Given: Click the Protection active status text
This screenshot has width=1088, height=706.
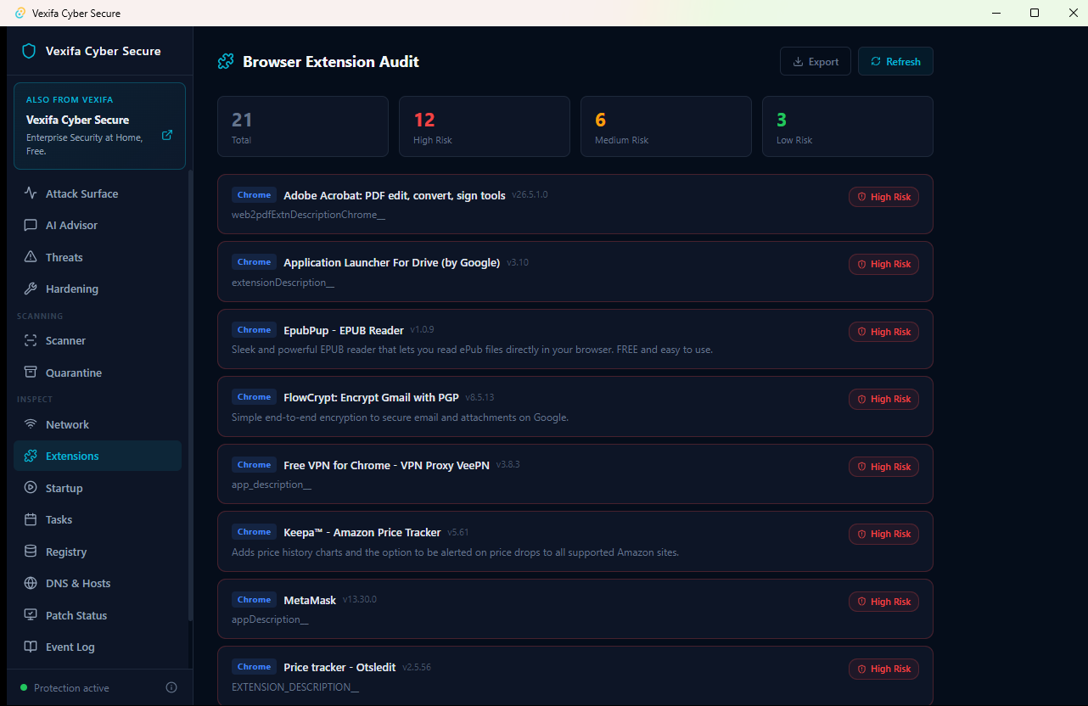Looking at the screenshot, I should [x=71, y=687].
